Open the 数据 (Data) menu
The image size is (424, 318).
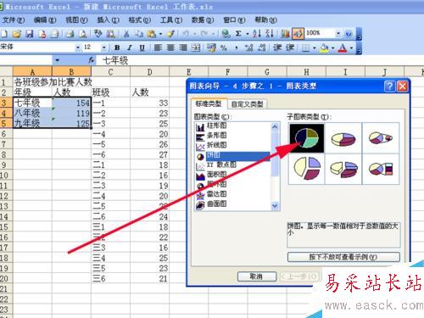pos(203,20)
